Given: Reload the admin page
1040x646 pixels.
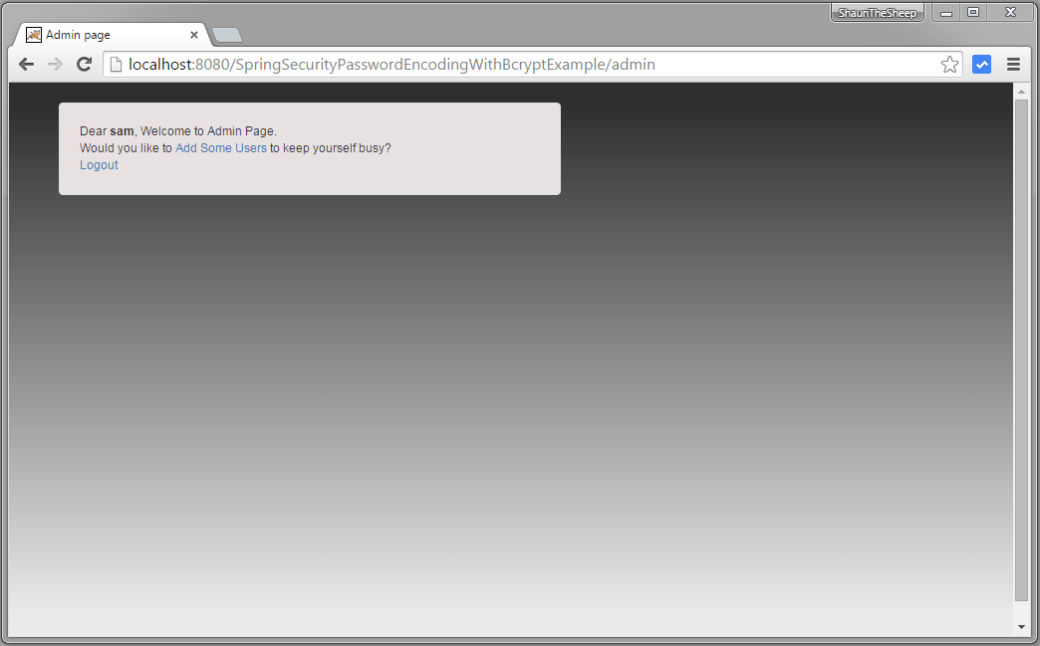Looking at the screenshot, I should pos(84,64).
